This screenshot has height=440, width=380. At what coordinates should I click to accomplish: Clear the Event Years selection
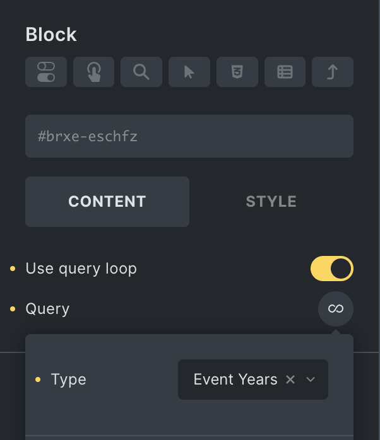click(290, 379)
